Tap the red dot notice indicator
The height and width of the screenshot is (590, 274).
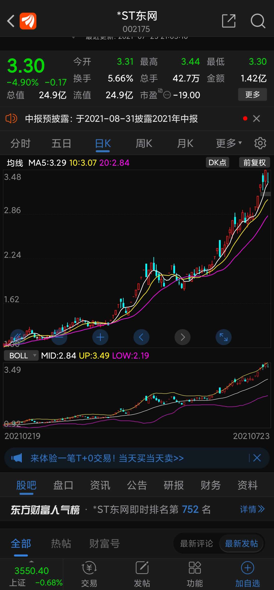(245, 119)
